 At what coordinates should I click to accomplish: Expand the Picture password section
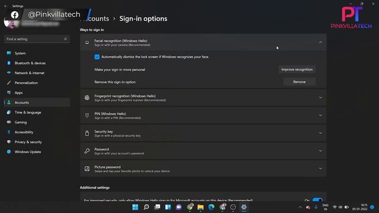pos(203,169)
